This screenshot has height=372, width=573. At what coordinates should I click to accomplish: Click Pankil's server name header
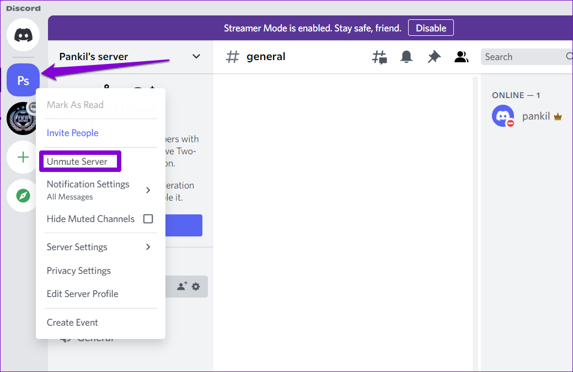tap(94, 57)
